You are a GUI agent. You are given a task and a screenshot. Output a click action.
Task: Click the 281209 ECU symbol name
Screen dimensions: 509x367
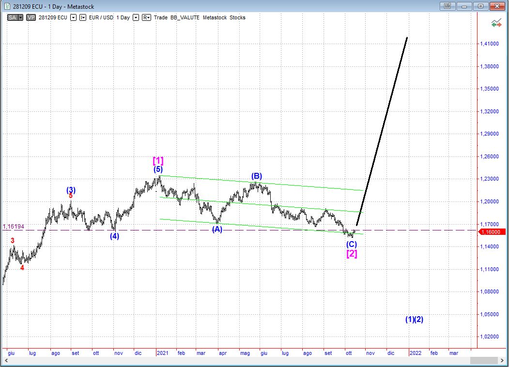(53, 17)
